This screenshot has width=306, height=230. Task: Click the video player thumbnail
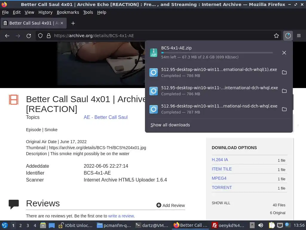coord(101,63)
